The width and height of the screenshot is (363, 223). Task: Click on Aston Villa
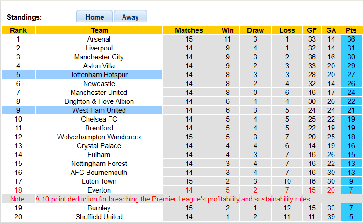click(x=99, y=66)
